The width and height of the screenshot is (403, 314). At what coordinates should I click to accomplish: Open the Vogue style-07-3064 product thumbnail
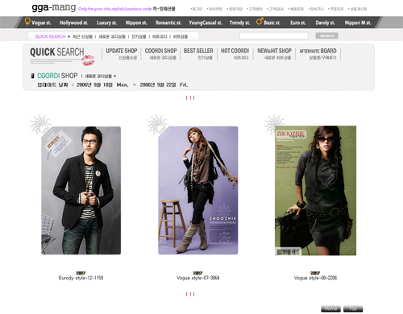pyautogui.click(x=198, y=190)
